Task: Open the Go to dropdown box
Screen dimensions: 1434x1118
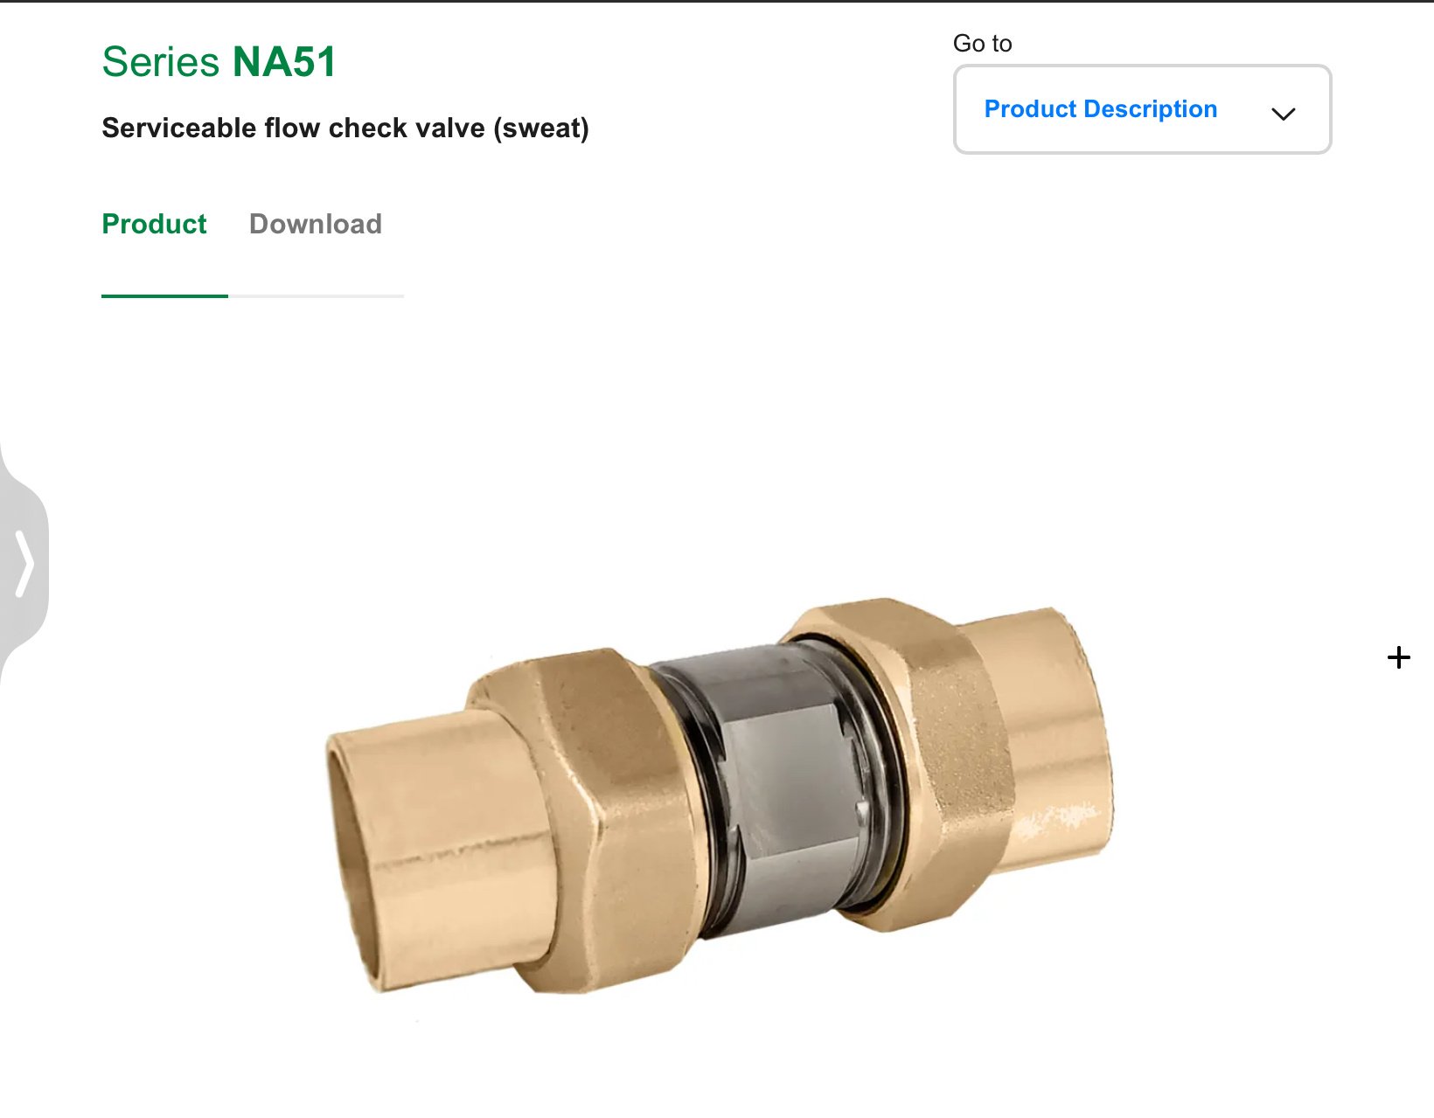Action: click(1142, 109)
